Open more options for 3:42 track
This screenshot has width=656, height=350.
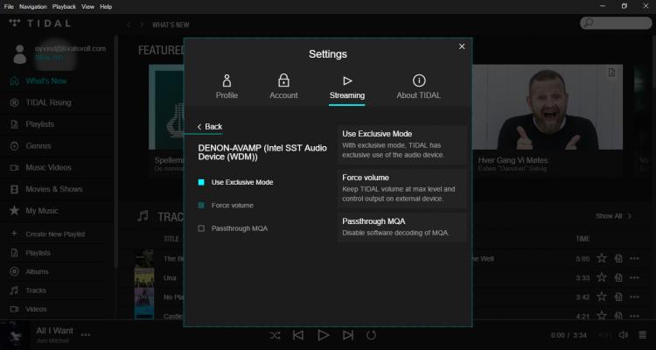point(634,297)
